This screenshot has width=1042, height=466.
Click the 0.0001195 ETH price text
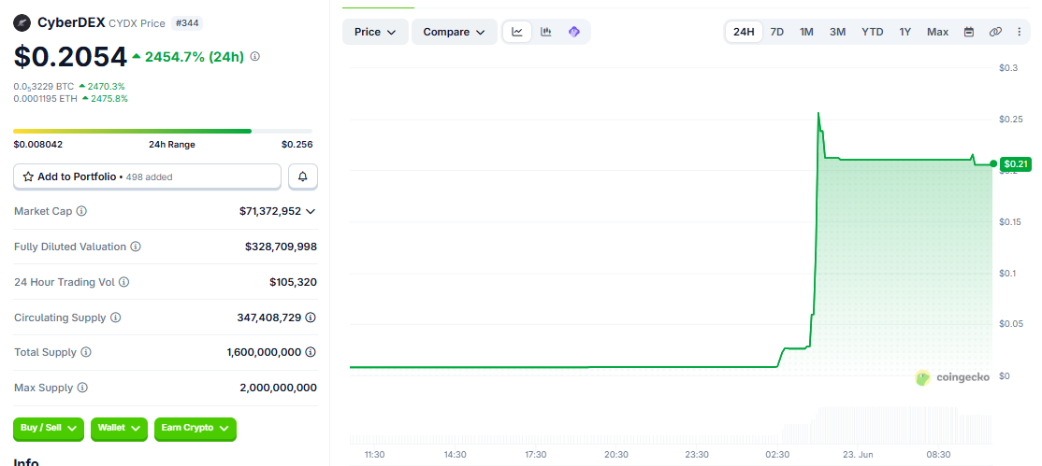[45, 98]
